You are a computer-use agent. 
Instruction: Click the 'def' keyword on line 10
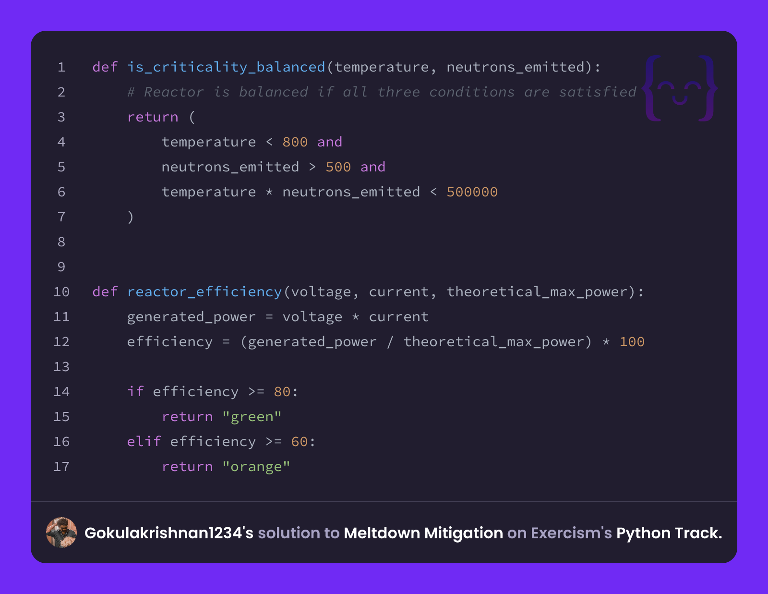pyautogui.click(x=105, y=291)
